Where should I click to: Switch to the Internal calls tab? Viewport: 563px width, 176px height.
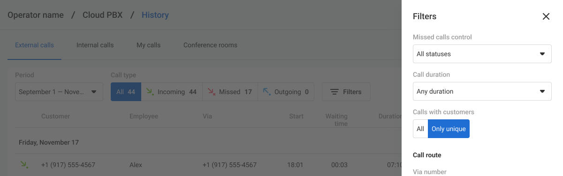click(95, 45)
